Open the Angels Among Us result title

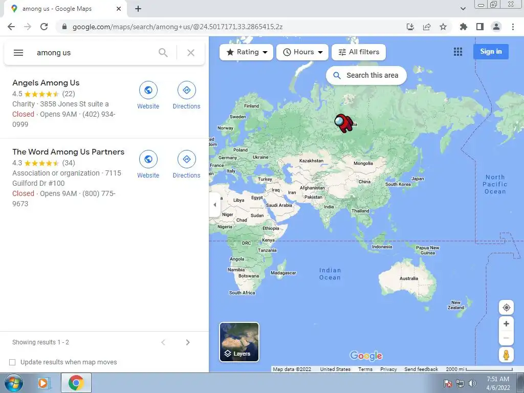point(46,83)
